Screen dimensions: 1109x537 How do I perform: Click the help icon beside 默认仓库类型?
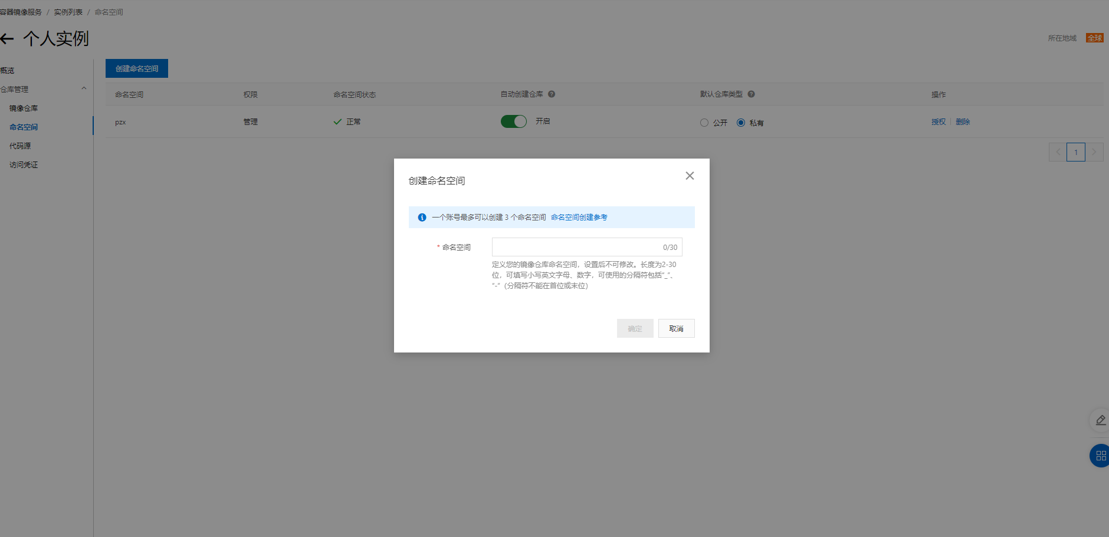pos(751,94)
